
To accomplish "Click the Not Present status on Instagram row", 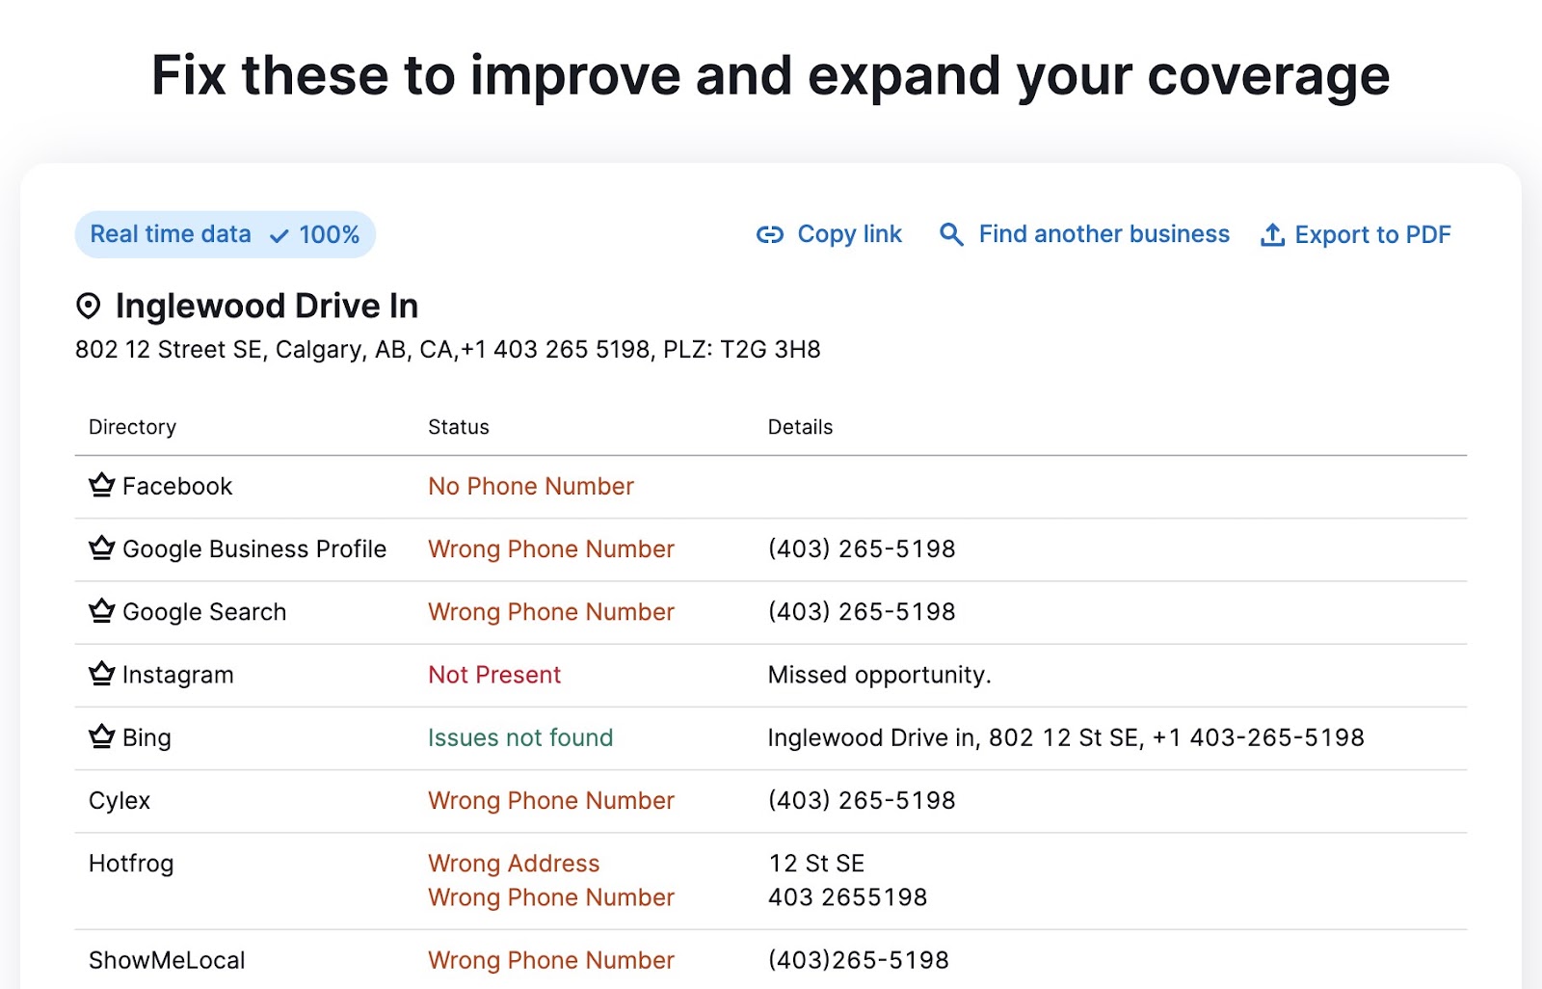I will [x=494, y=675].
